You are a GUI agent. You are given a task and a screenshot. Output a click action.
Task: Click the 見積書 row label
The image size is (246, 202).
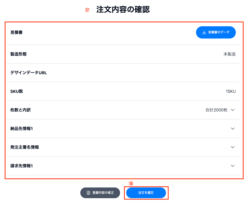[x=16, y=32]
